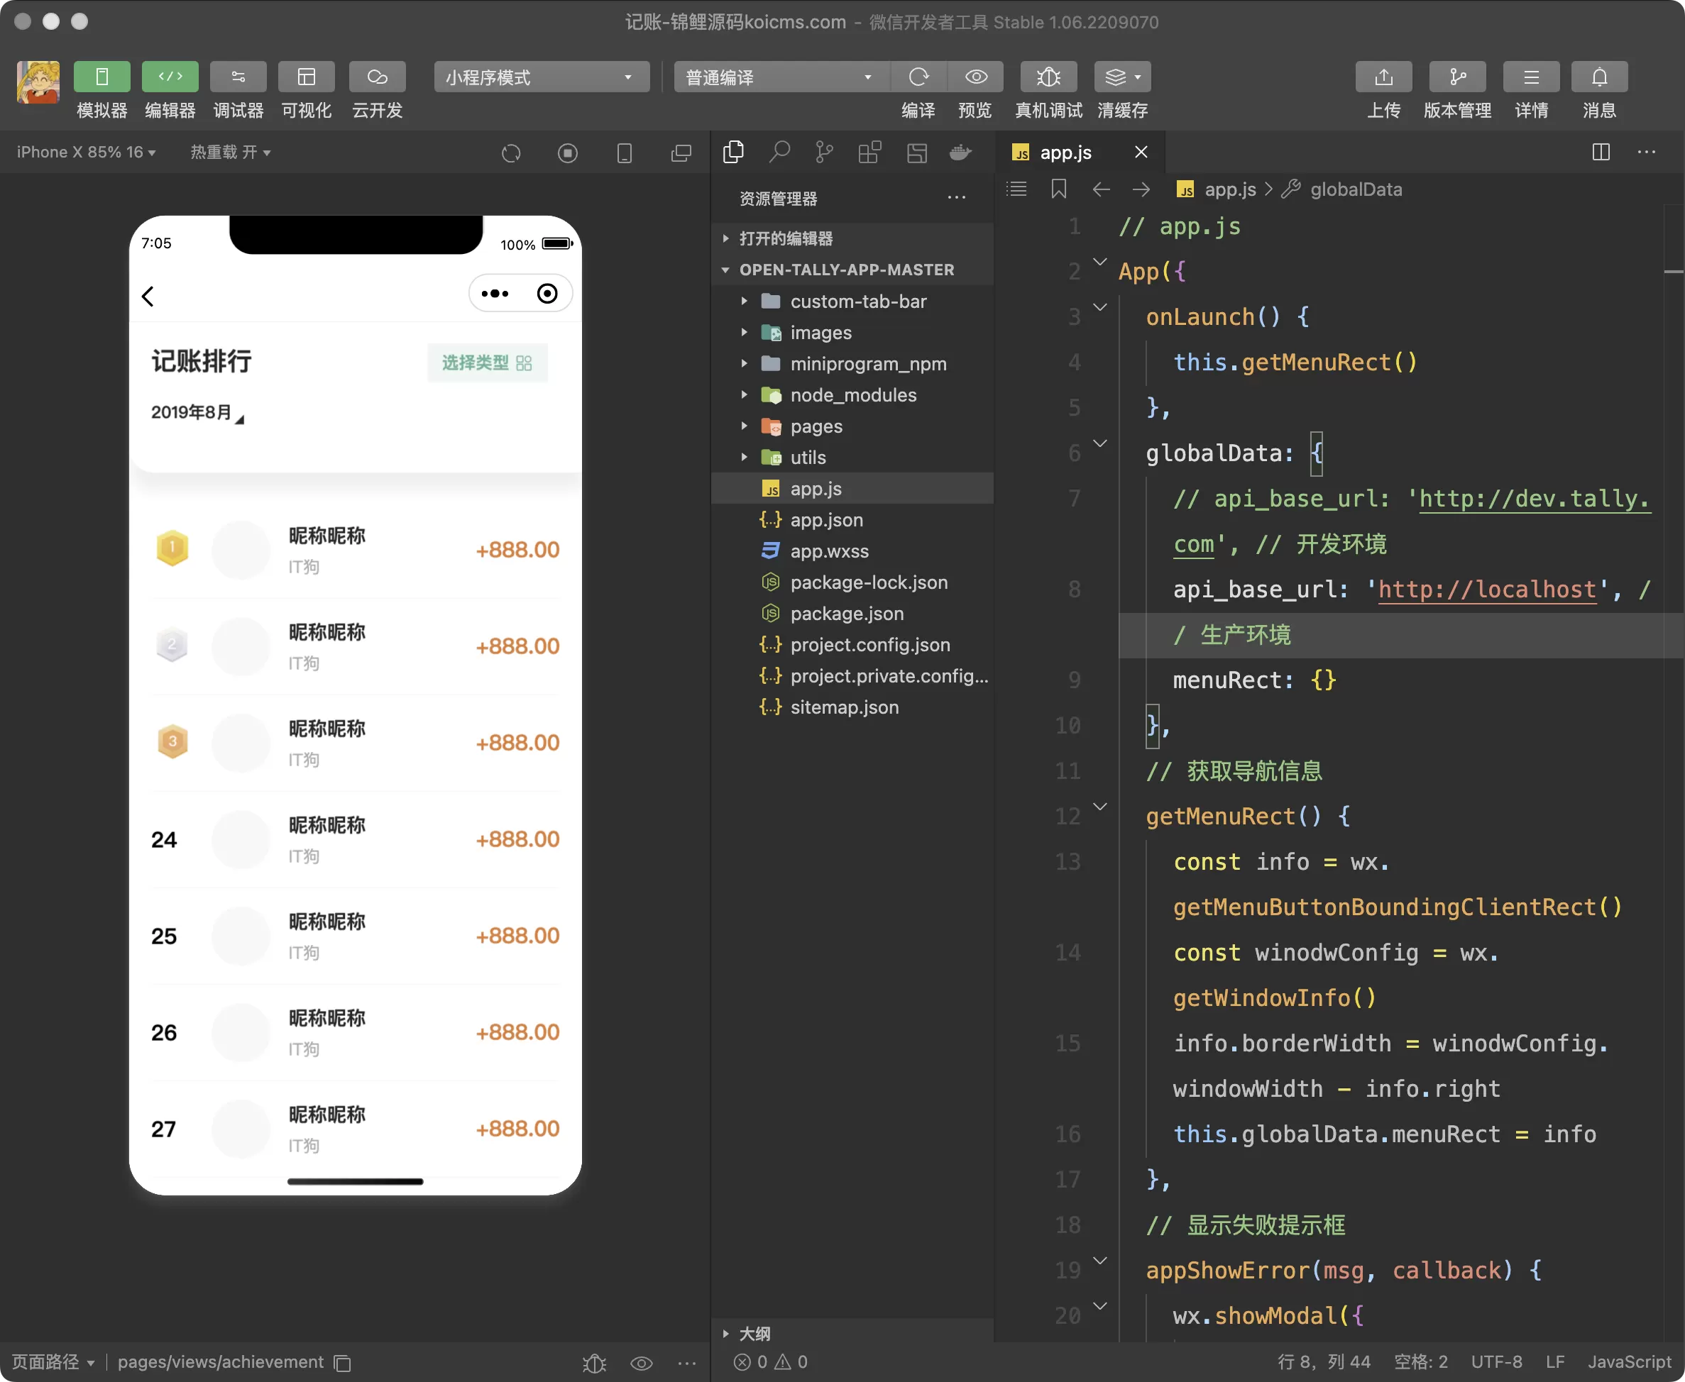This screenshot has height=1382, width=1685.
Task: Click the phone device icon in simulator bar
Action: 625,153
